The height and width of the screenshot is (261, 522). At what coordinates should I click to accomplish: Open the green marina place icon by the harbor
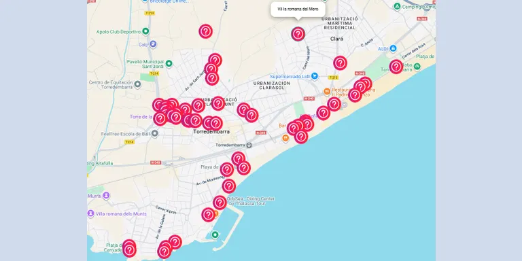(215, 235)
